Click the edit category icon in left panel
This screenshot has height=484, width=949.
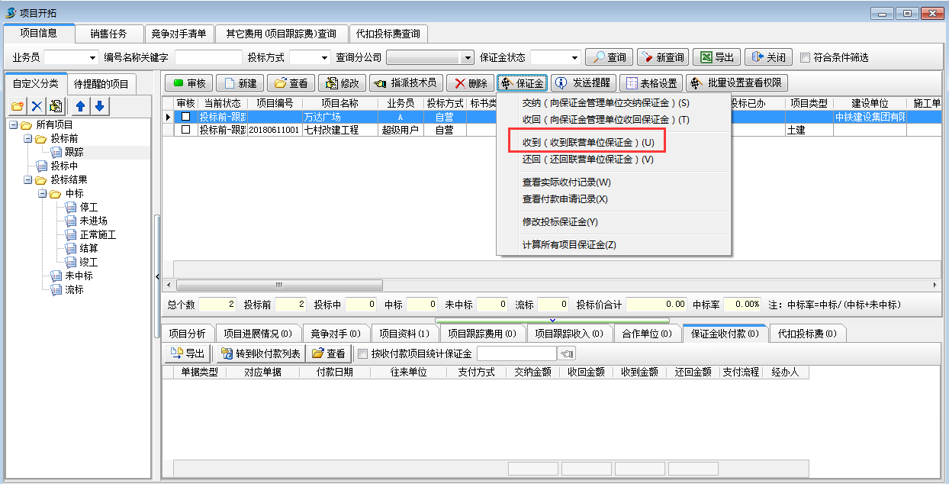[55, 106]
